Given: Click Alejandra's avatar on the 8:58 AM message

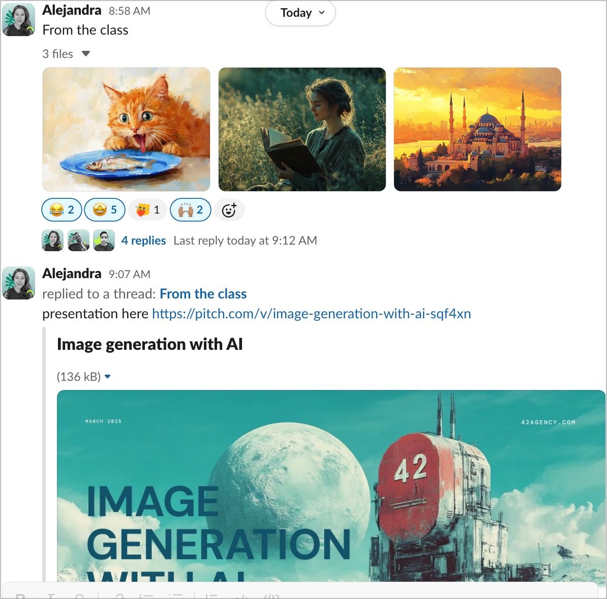Looking at the screenshot, I should [x=19, y=19].
